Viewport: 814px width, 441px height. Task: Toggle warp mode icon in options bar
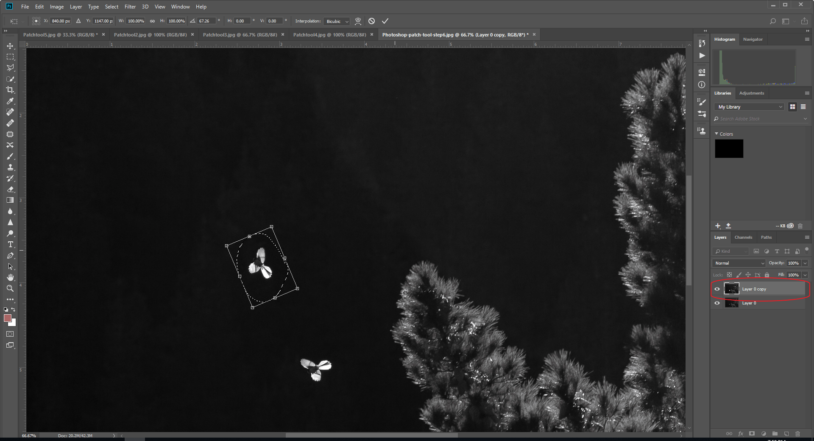click(x=358, y=21)
